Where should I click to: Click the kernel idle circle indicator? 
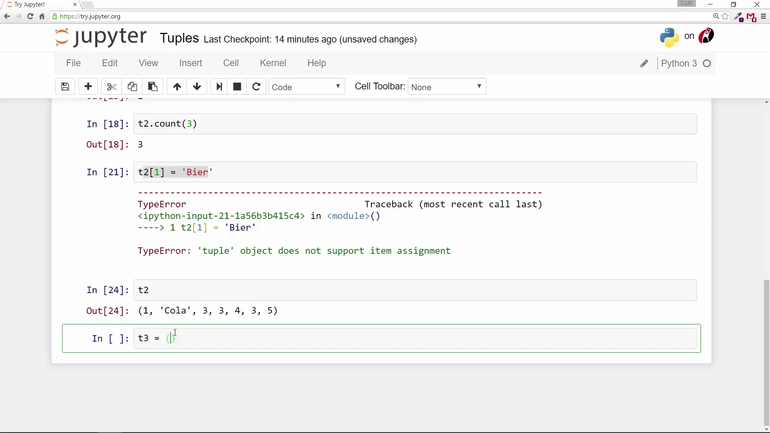pos(707,63)
